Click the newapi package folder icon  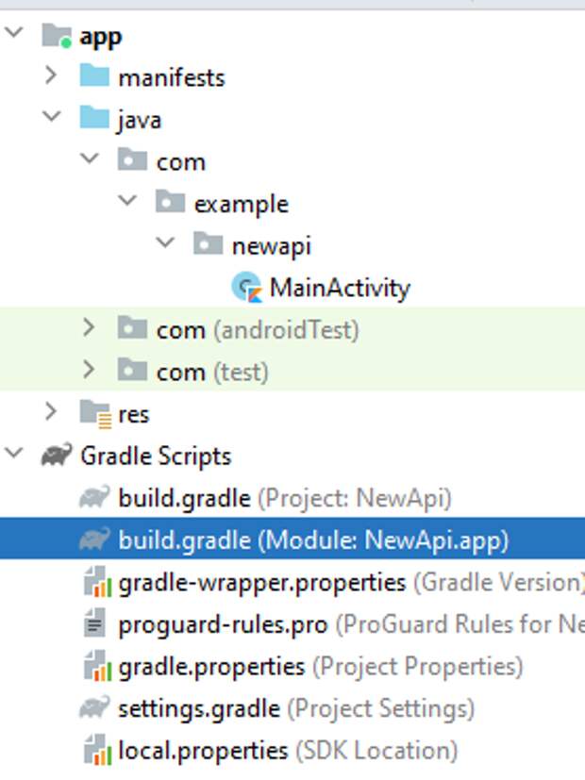[x=208, y=245]
